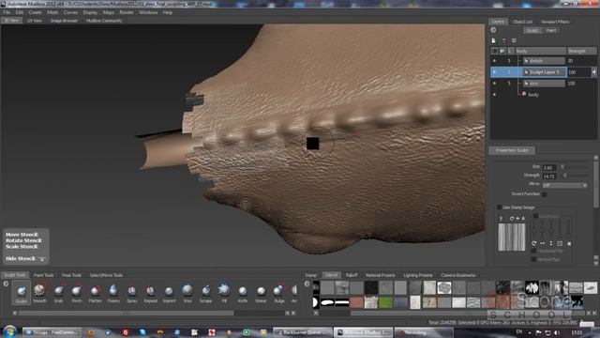The image size is (600, 338).
Task: Switch to the Viewport Filters tab
Action: [555, 22]
